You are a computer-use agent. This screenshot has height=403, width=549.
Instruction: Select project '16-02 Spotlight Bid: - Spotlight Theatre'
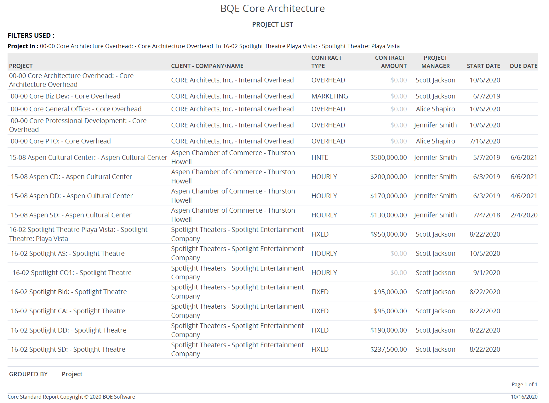[x=69, y=292]
